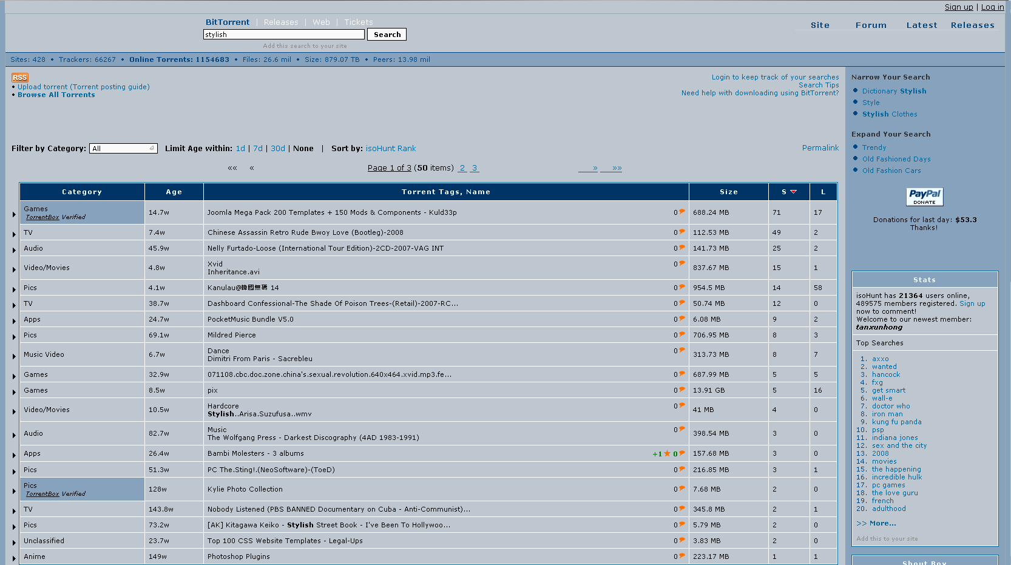The width and height of the screenshot is (1011, 565).
Task: Open the Site navigation menu
Action: [820, 25]
